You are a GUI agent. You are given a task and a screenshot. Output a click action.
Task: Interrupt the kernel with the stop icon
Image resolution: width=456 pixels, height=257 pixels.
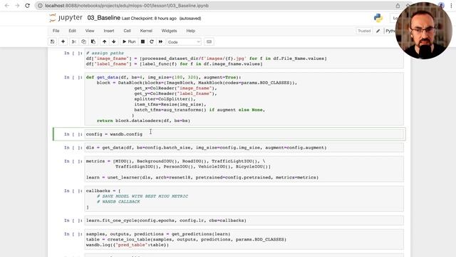[142, 42]
